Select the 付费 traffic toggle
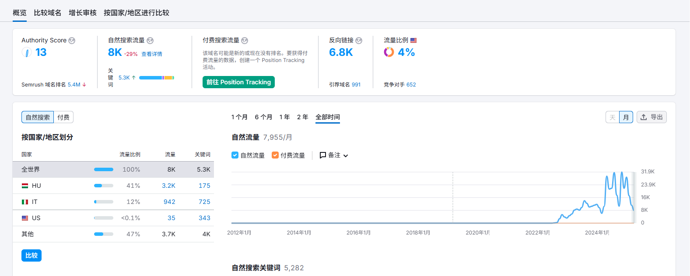Viewport: 690px width, 276px height. (x=63, y=117)
